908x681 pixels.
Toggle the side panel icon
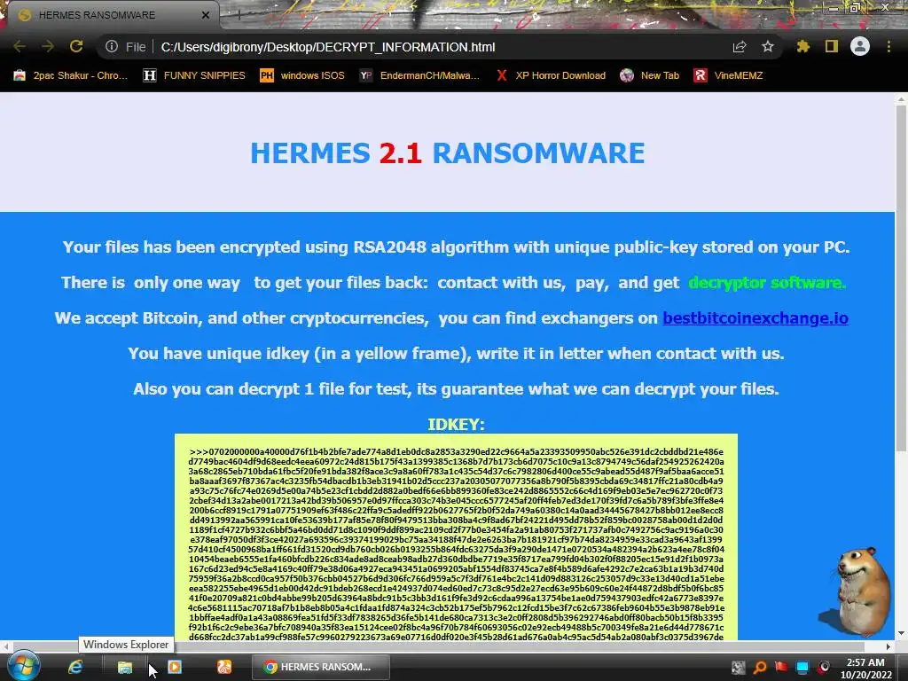[x=832, y=46]
